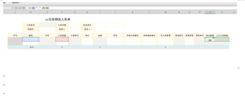Click the 修改数量 header cell

[x=210, y=35]
